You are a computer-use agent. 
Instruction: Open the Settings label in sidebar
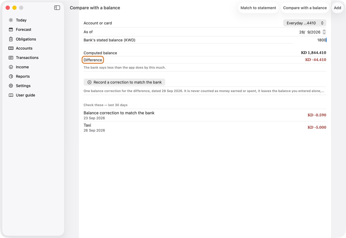click(x=23, y=86)
